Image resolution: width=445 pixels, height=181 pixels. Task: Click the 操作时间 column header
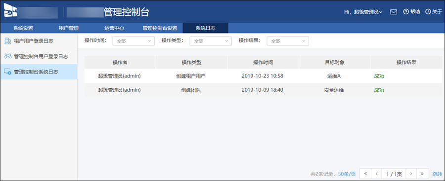point(263,62)
